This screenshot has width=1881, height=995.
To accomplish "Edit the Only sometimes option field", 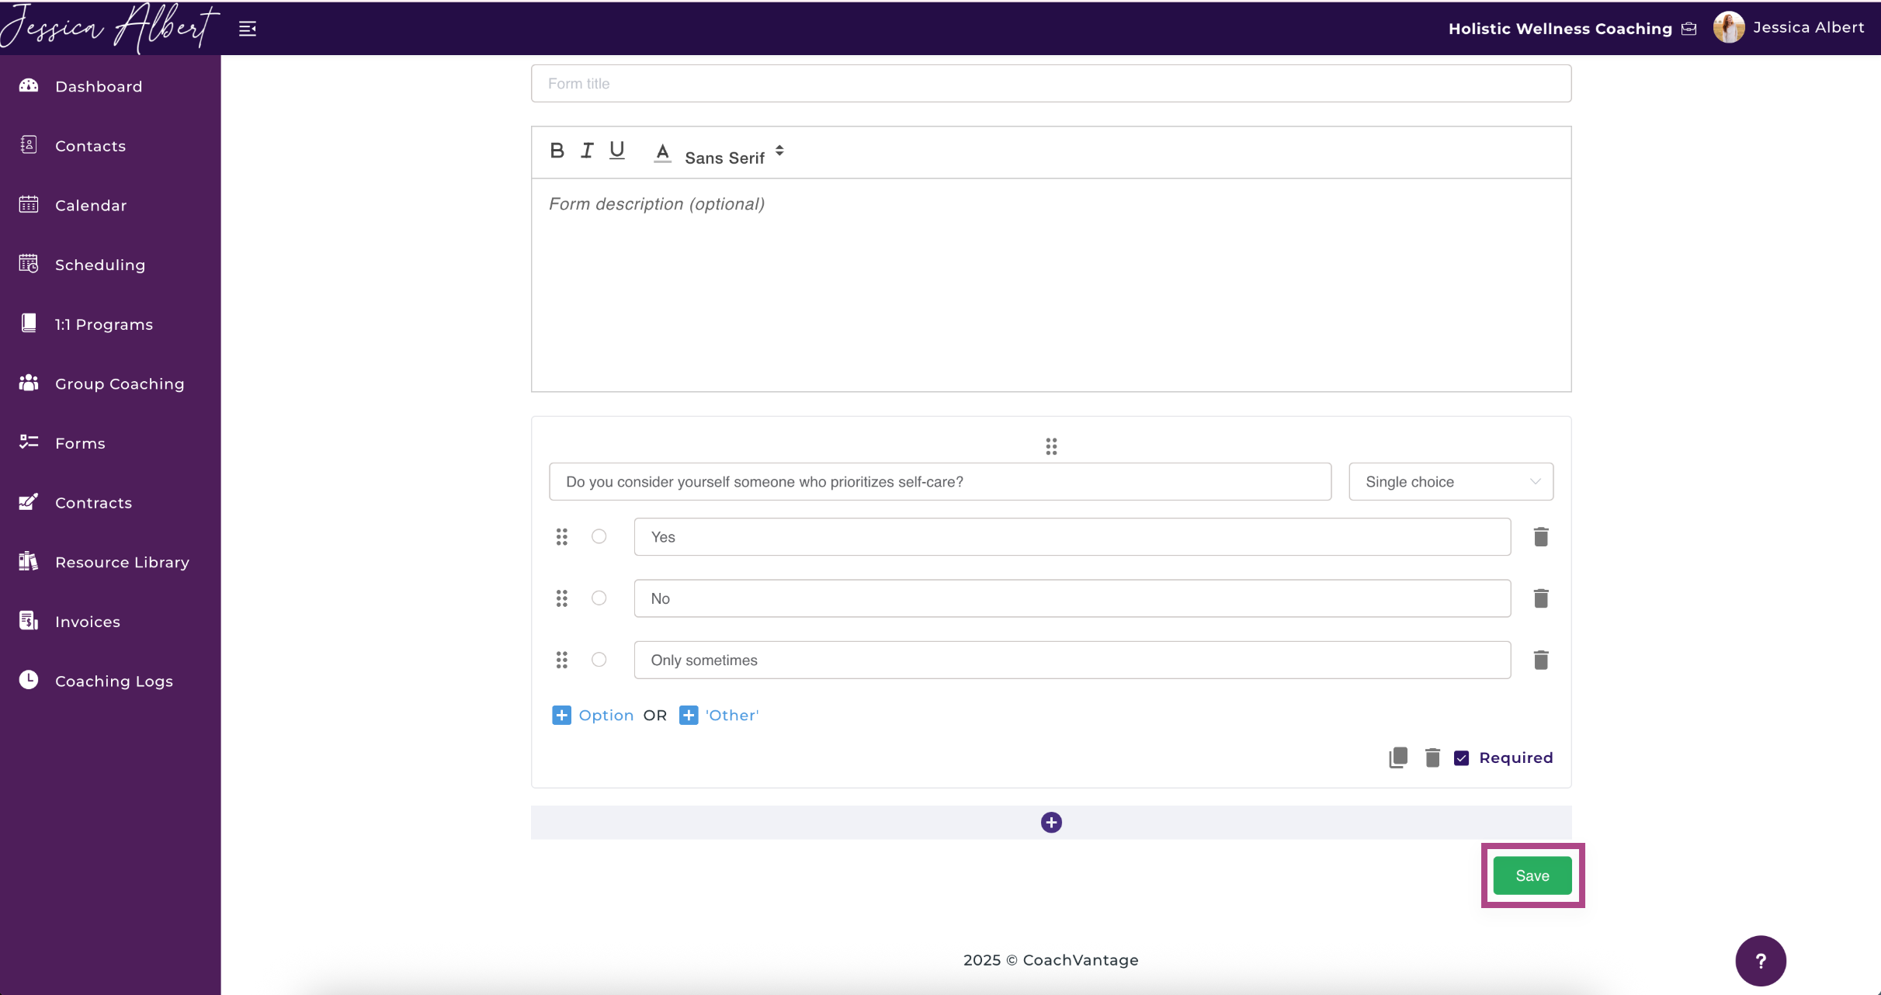I will click(x=1072, y=660).
